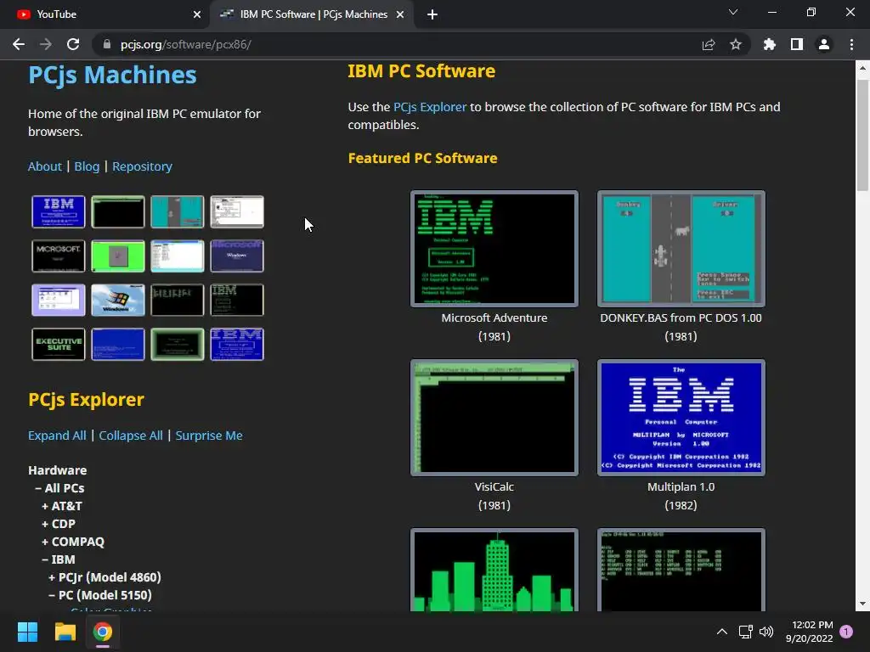The width and height of the screenshot is (870, 652).
Task: Open the teal Donkey game sidebar thumbnail
Action: pos(178,211)
